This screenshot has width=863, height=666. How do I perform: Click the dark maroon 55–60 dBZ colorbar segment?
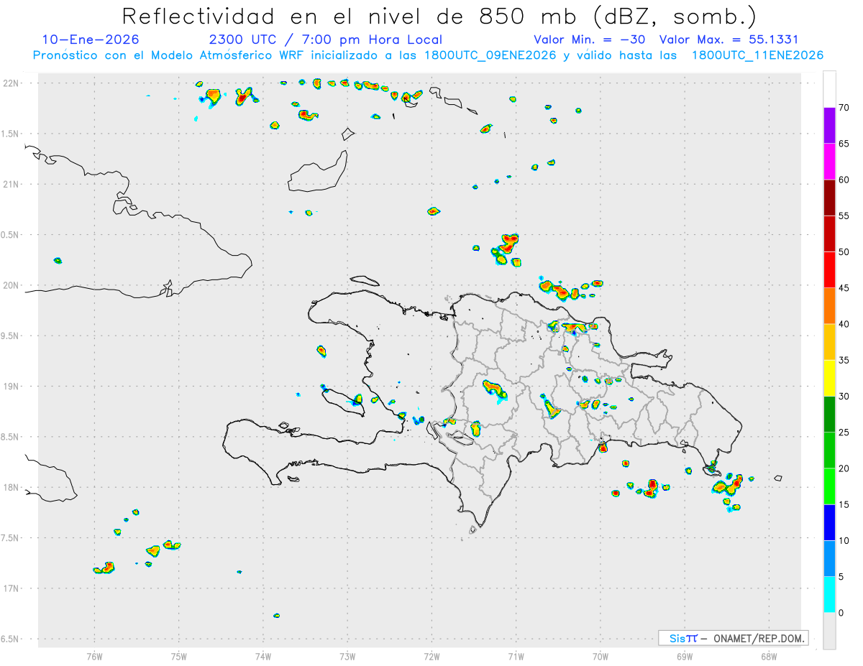coord(829,198)
